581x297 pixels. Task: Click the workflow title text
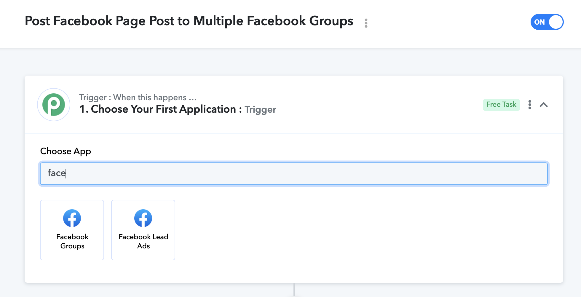(x=189, y=21)
